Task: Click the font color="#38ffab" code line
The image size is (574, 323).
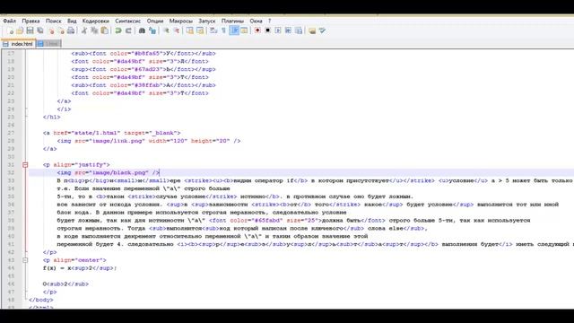Action: pos(143,85)
